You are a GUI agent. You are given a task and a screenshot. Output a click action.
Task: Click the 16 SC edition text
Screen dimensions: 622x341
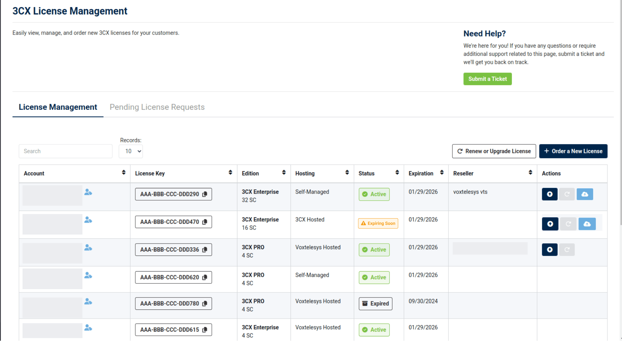pos(249,228)
